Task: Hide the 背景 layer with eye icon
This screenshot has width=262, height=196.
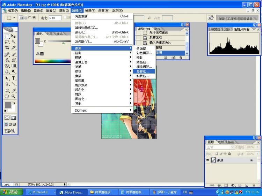Action: [208, 160]
